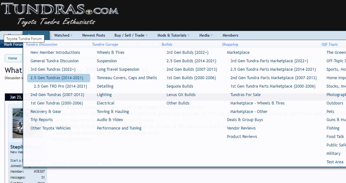Open the Military forum
Viewport: 346px width, 183px height.
[333, 154]
